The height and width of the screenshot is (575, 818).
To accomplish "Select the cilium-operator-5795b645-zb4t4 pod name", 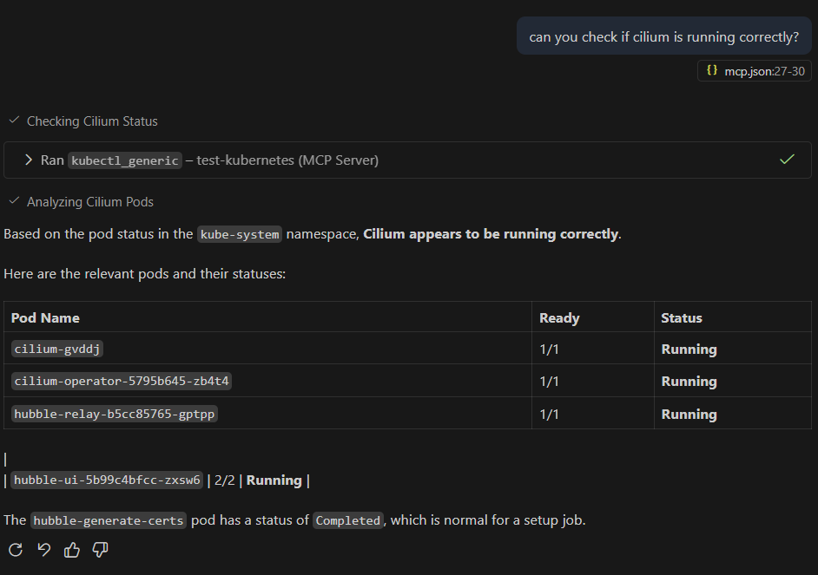I will tap(122, 381).
